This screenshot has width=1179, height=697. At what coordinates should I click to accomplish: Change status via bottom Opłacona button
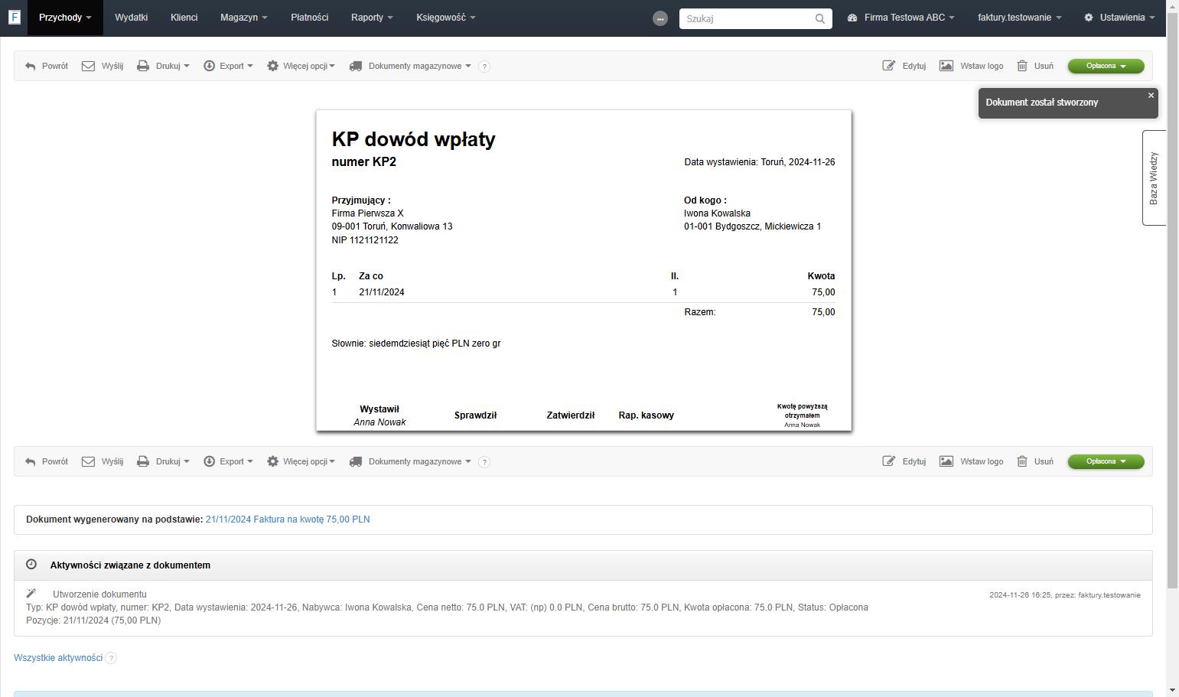(1106, 462)
